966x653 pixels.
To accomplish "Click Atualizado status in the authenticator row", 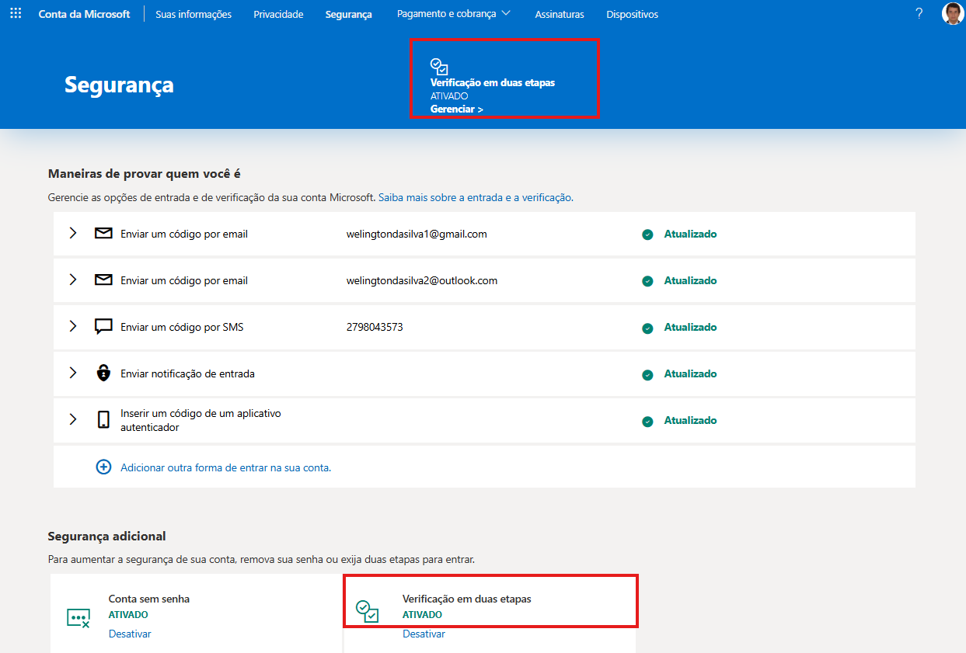I will tap(690, 420).
